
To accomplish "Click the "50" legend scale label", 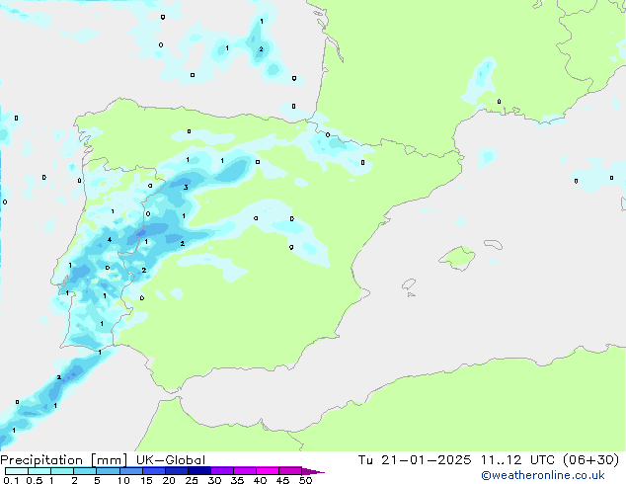I will click(x=305, y=480).
